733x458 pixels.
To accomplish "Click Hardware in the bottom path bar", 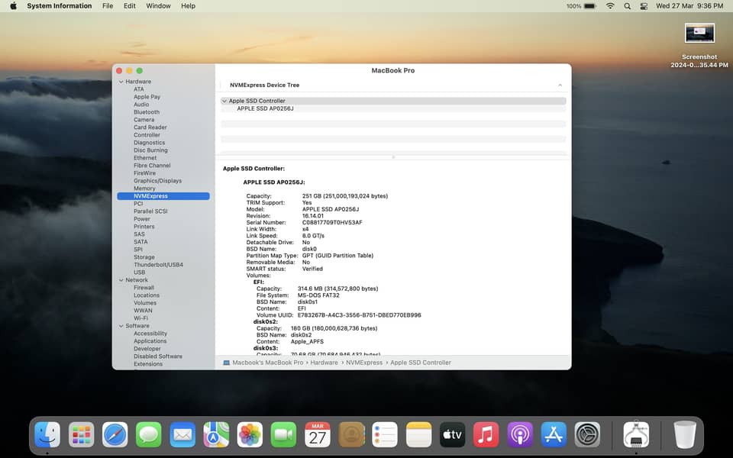I will (324, 363).
